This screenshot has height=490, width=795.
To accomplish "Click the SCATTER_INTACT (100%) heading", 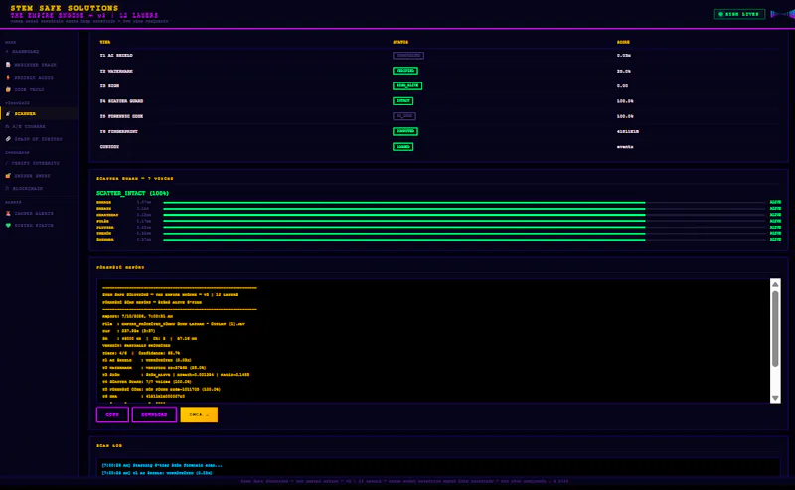I will point(133,193).
